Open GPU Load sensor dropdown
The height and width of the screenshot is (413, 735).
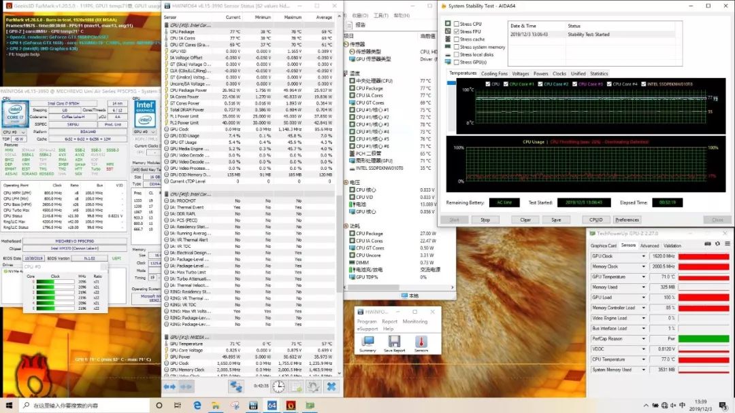pos(643,298)
